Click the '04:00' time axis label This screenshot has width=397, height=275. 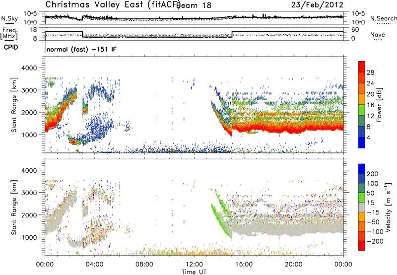(95, 265)
